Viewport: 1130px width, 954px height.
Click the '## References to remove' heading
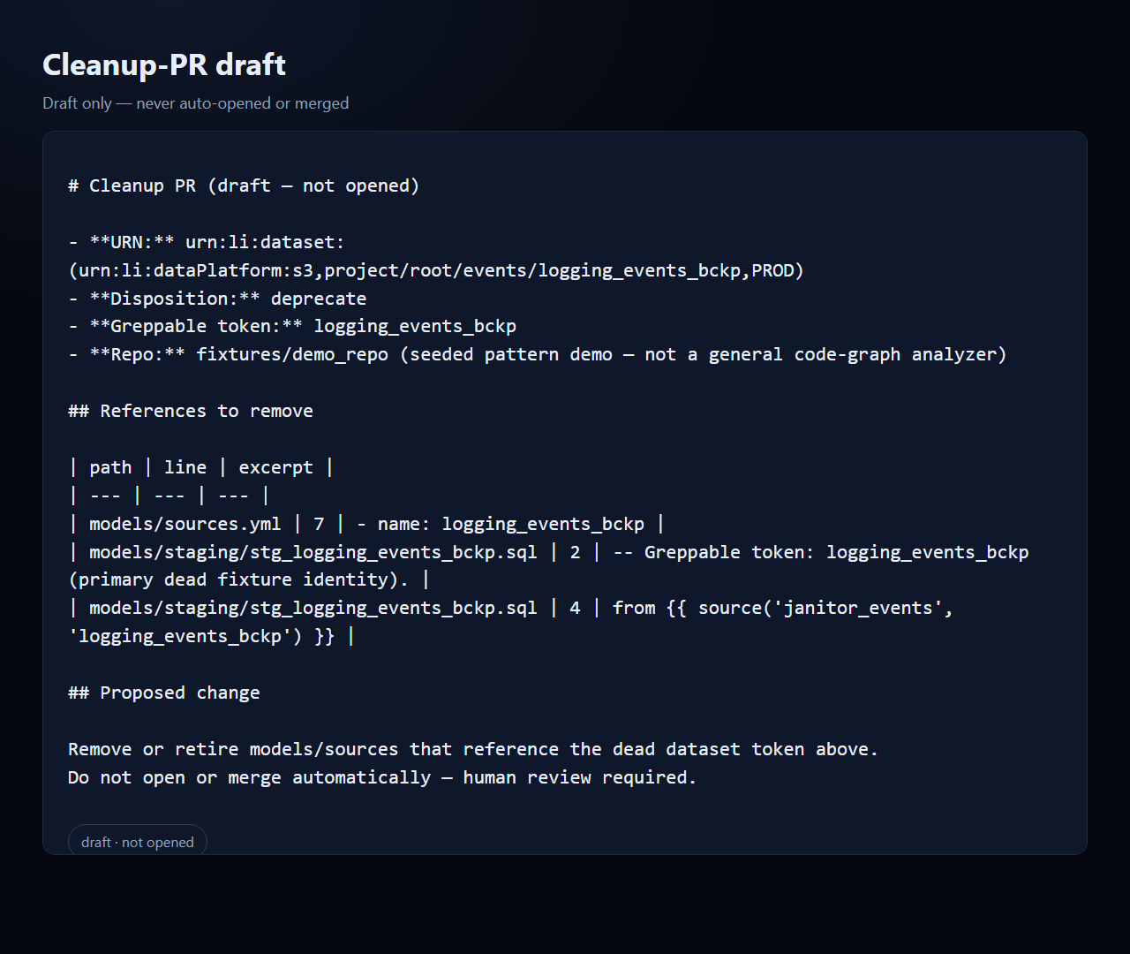191,411
